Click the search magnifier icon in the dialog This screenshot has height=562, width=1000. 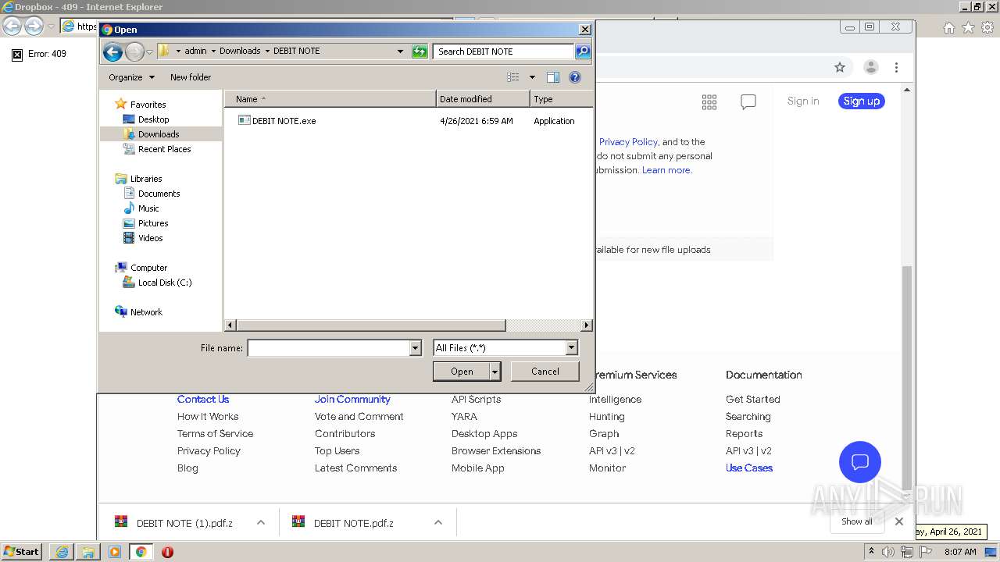tap(583, 52)
